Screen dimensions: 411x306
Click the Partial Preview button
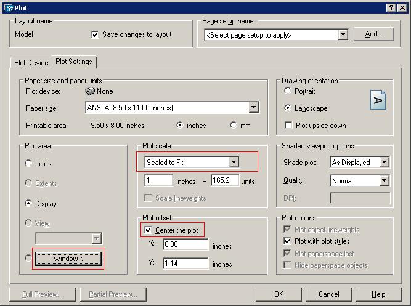pyautogui.click(x=113, y=294)
